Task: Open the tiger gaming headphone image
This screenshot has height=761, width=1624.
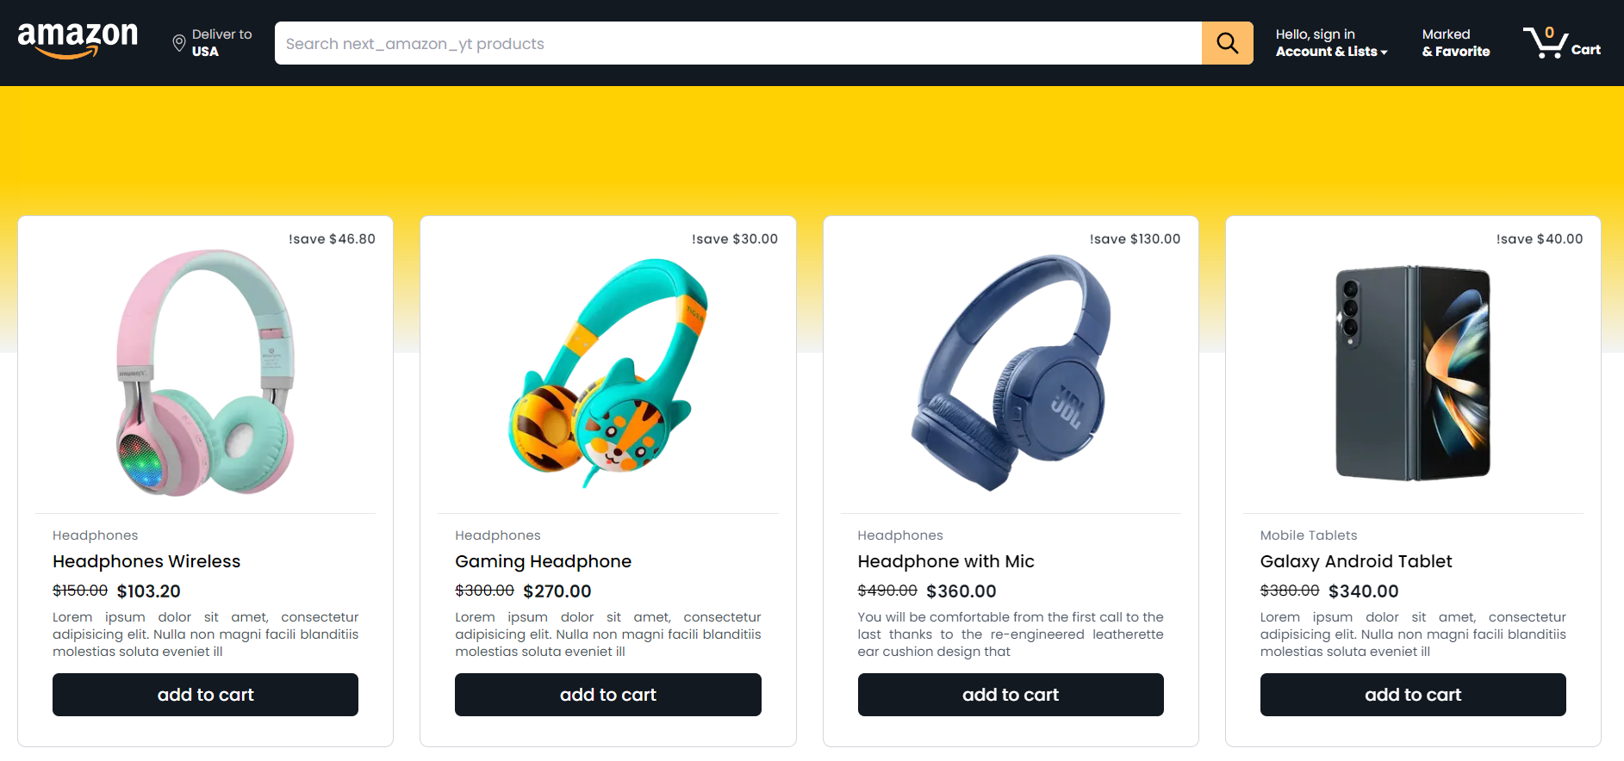Action: pos(607,373)
